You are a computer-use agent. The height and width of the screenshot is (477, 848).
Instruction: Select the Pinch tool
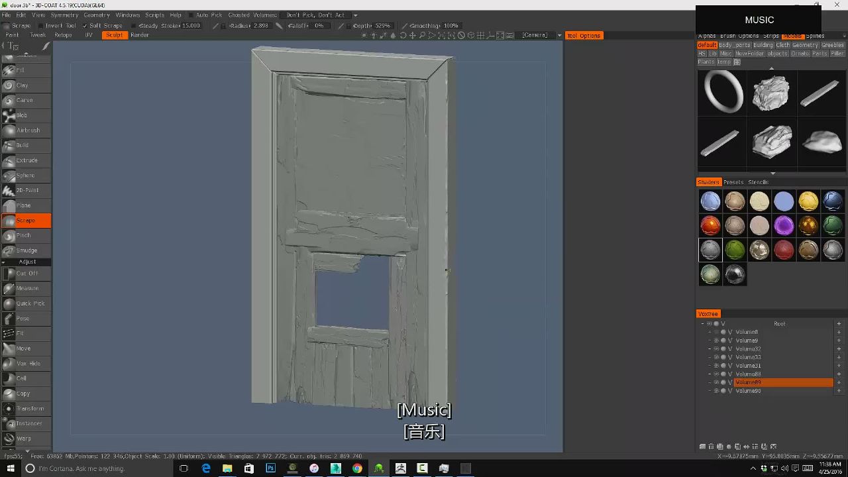[26, 235]
